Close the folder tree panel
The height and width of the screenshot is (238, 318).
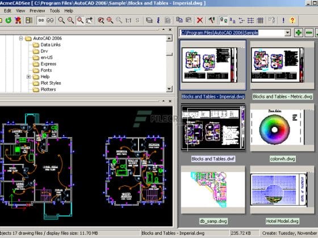click(170, 29)
